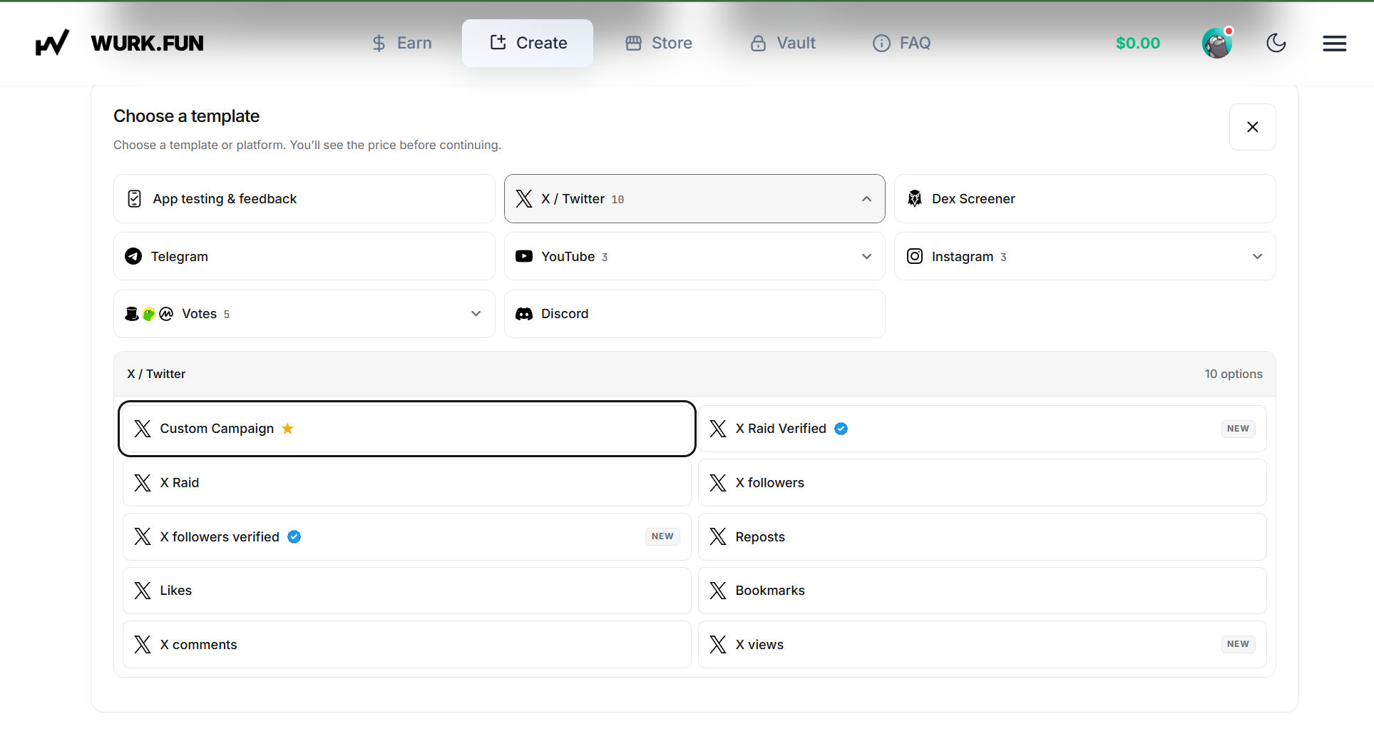
Task: Select the Custom Campaign option
Action: click(406, 429)
